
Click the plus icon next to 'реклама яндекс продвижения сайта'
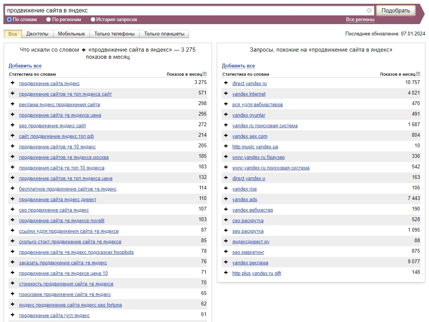click(x=12, y=104)
